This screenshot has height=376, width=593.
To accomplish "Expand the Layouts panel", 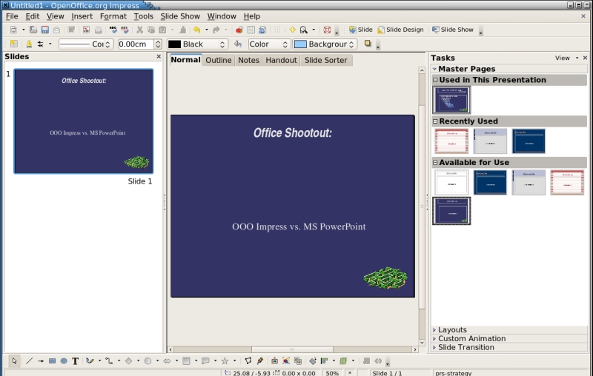I will (x=509, y=330).
